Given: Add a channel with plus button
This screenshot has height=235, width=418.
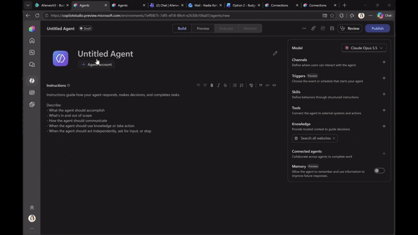Looking at the screenshot, I should tap(384, 62).
